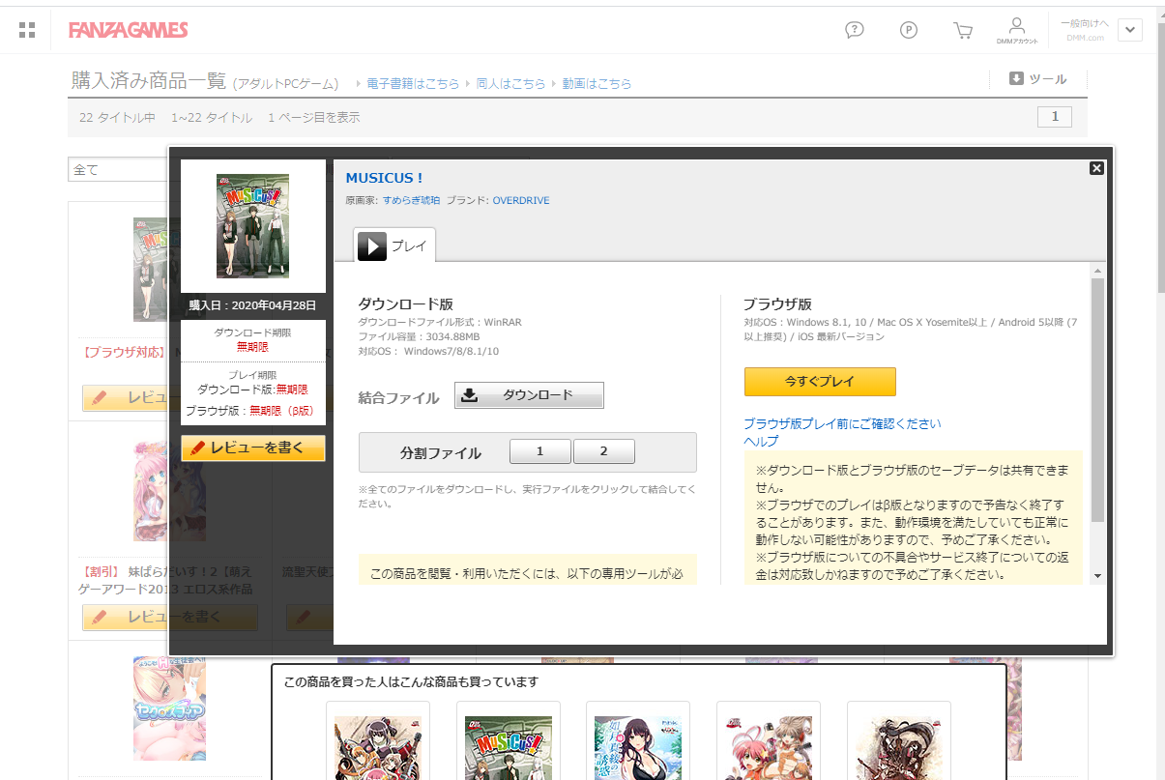Open the points P icon
This screenshot has height=780, width=1165.
[908, 30]
